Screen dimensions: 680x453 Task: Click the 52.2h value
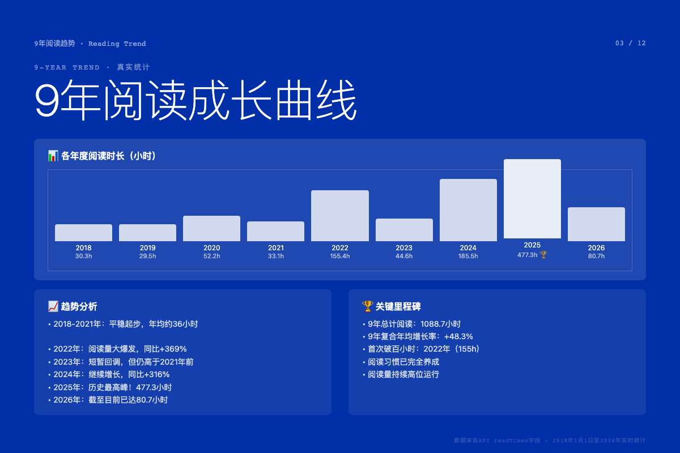point(211,257)
